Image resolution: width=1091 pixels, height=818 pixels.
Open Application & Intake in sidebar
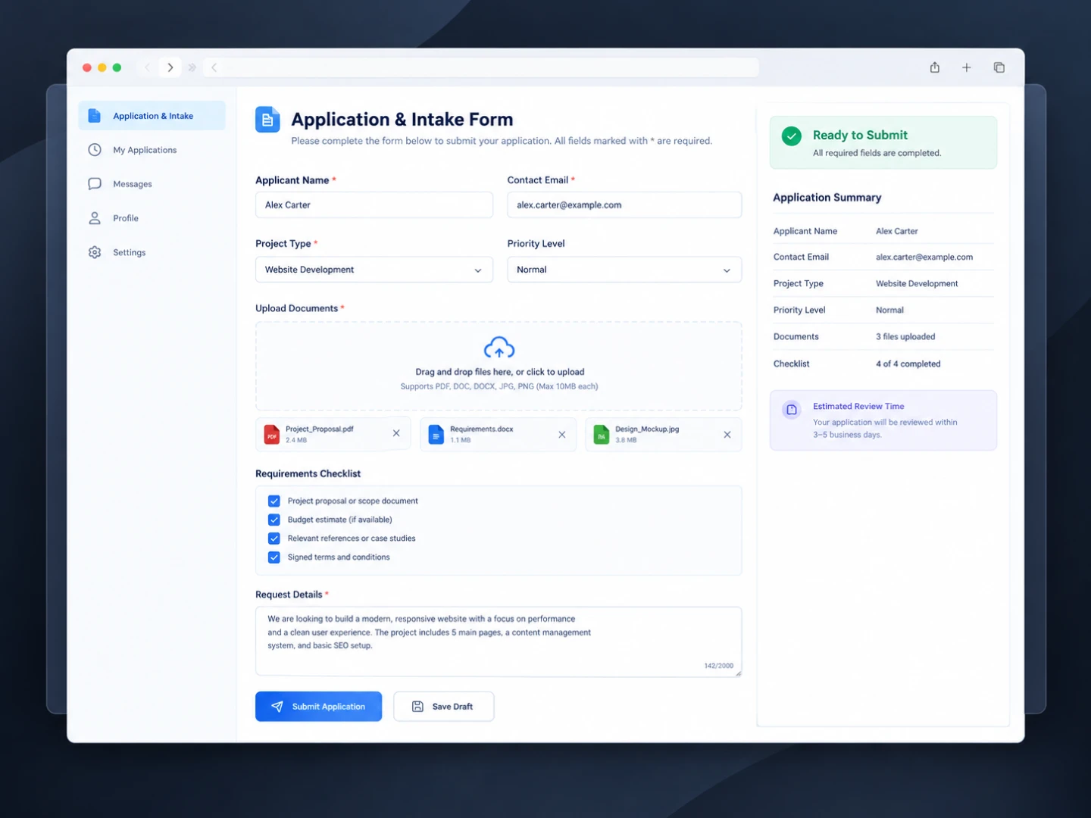[x=152, y=116]
